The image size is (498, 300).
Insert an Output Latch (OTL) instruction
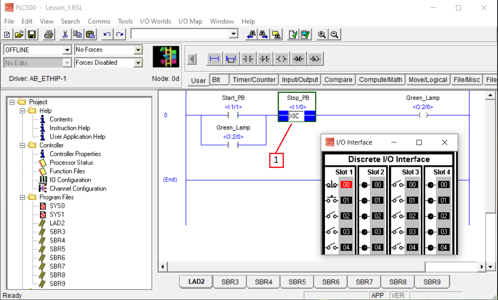pyautogui.click(x=315, y=59)
